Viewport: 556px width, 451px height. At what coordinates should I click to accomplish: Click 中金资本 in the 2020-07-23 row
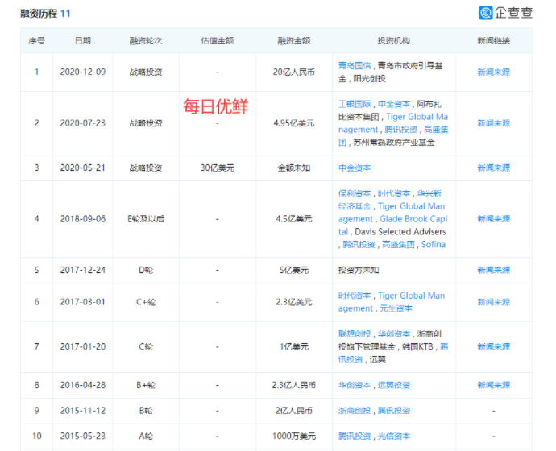click(x=394, y=104)
